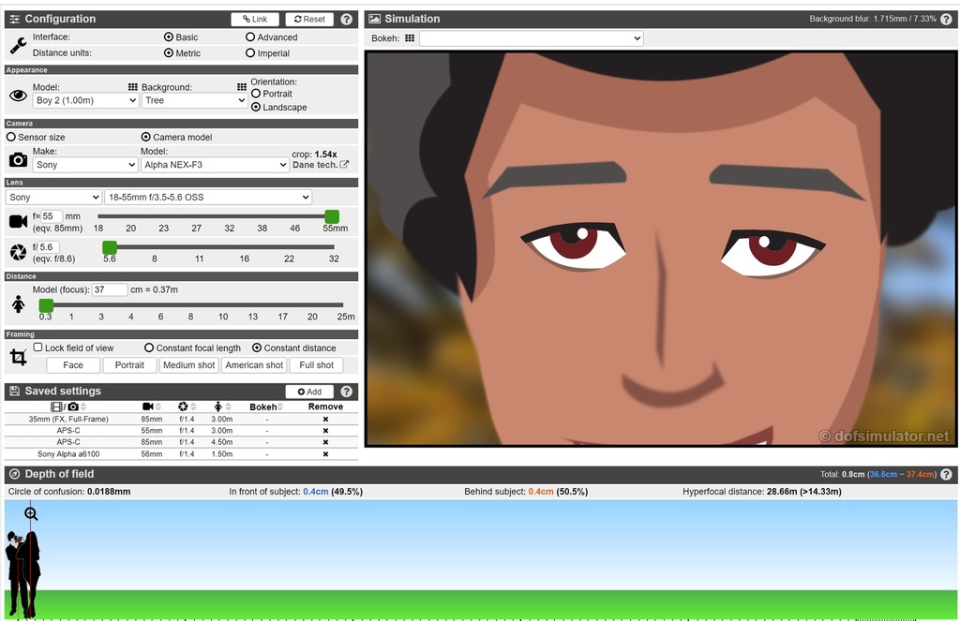Open the lens 18-55mm f/3.5-5.6 OSS dropdown
The height and width of the screenshot is (621, 960).
pyautogui.click(x=208, y=198)
